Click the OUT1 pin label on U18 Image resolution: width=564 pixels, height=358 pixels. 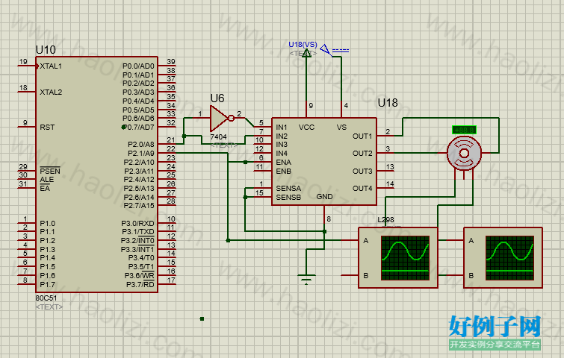click(x=362, y=136)
